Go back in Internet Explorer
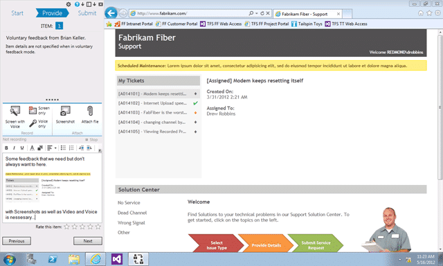The height and width of the screenshot is (266, 443). pyautogui.click(x=111, y=13)
